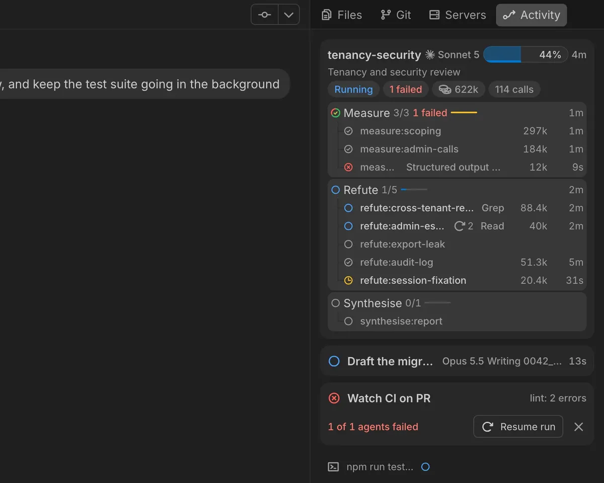This screenshot has width=604, height=483.
Task: Click the Grep tool label on cross-tenant row
Action: tap(493, 208)
